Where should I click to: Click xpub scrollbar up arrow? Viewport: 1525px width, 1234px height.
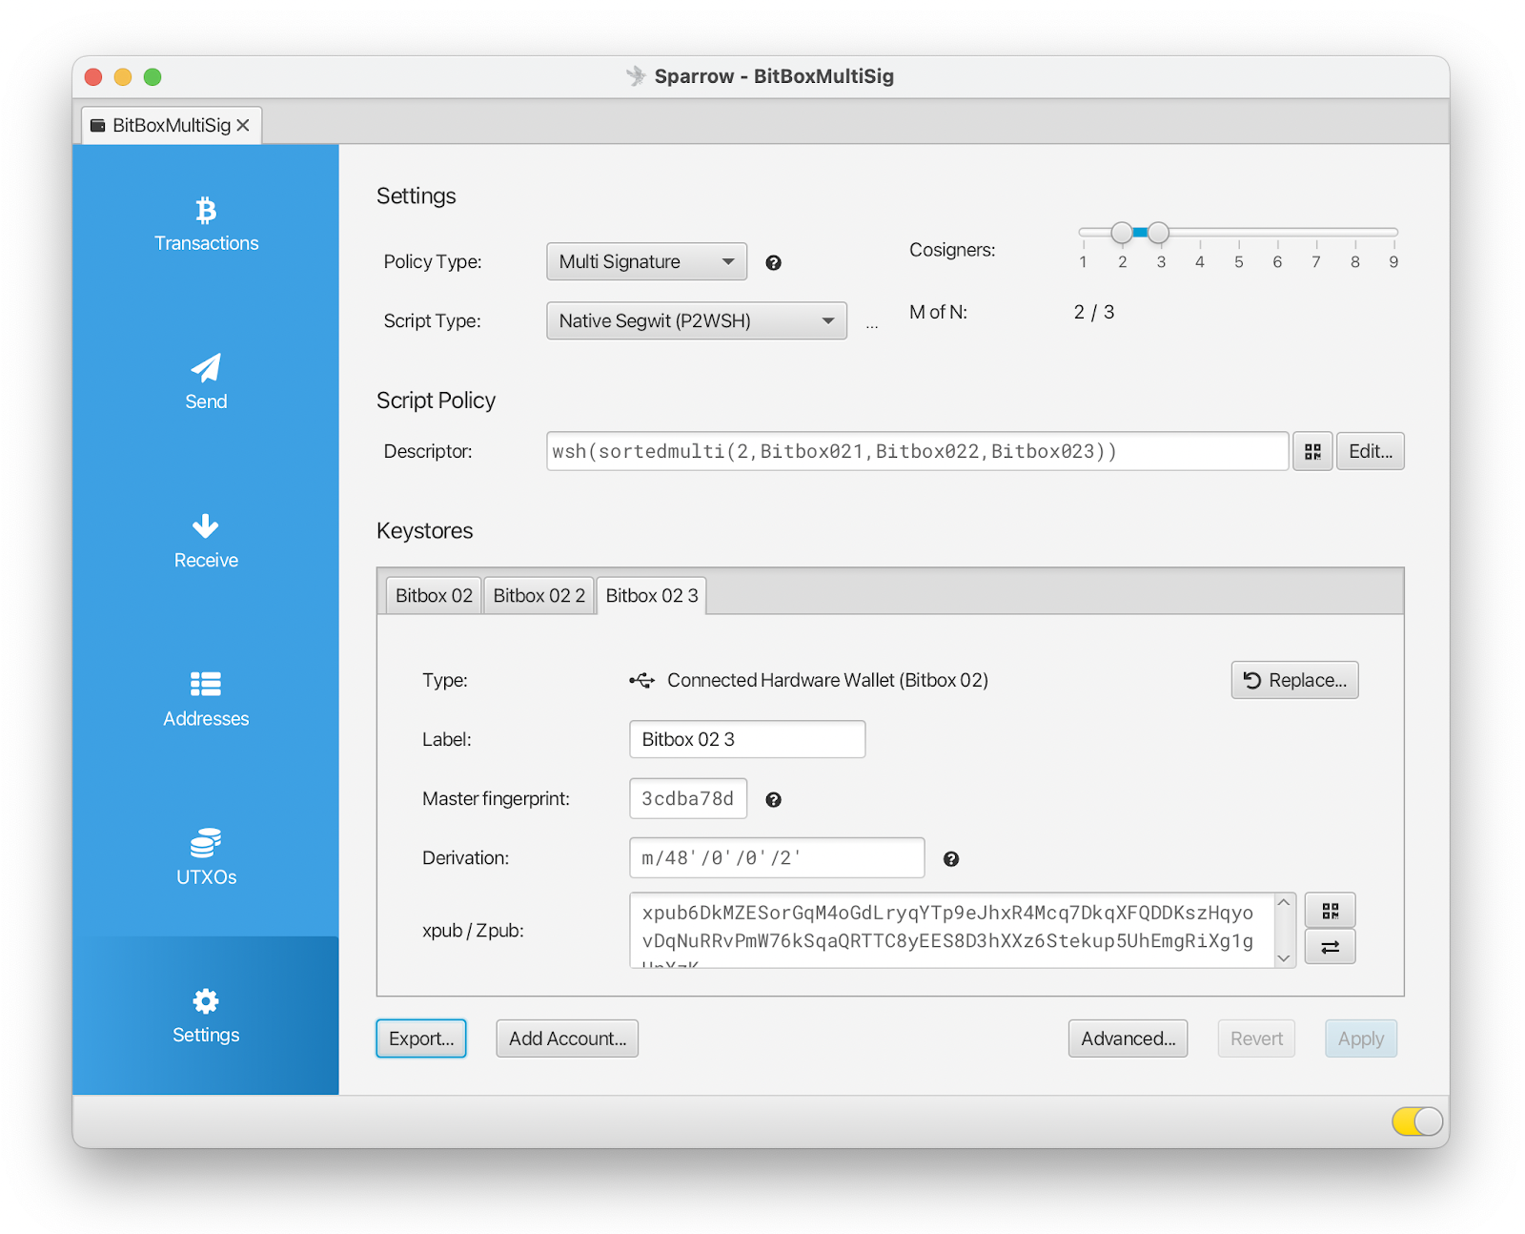tap(1285, 902)
